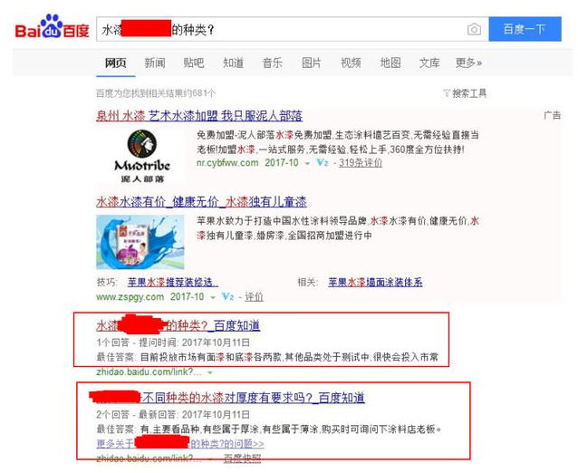Screen dimensions: 578x473
Task: Open the 苹果水漆墙面涂装体系 related link
Action: tap(375, 283)
